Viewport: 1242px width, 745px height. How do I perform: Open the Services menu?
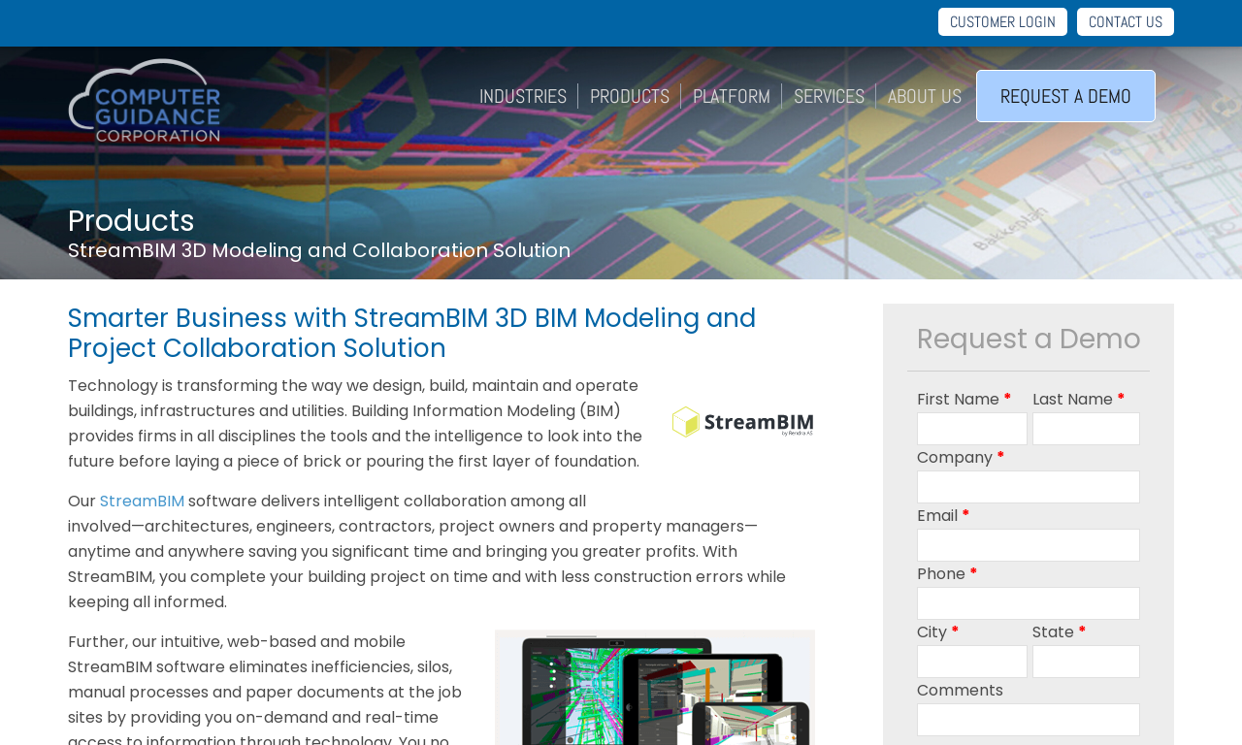click(x=829, y=96)
